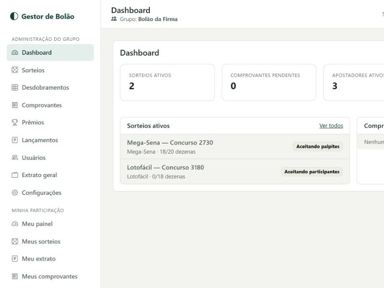Select the Sorteios Ativos stat card
This screenshot has height=288, width=384.
[x=168, y=82]
